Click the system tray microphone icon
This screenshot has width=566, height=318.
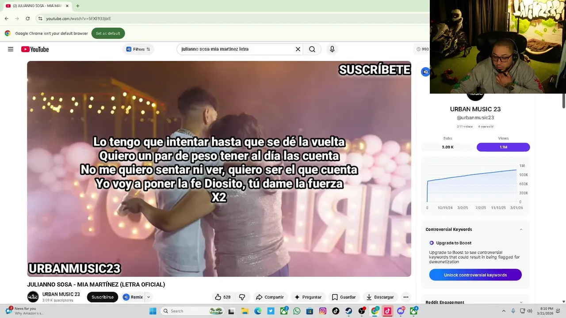pos(513,311)
